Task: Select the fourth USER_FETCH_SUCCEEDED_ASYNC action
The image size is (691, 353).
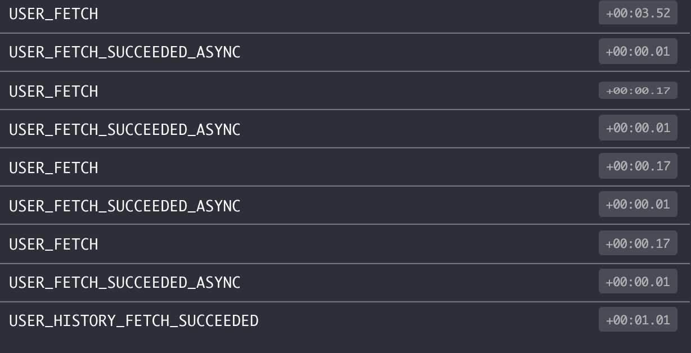Action: click(x=345, y=283)
